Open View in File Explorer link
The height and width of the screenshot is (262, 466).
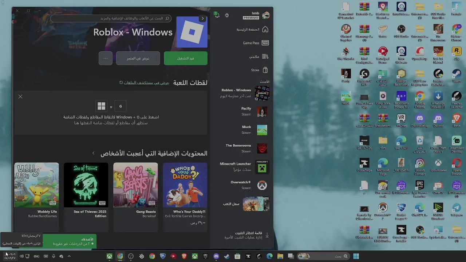(145, 83)
